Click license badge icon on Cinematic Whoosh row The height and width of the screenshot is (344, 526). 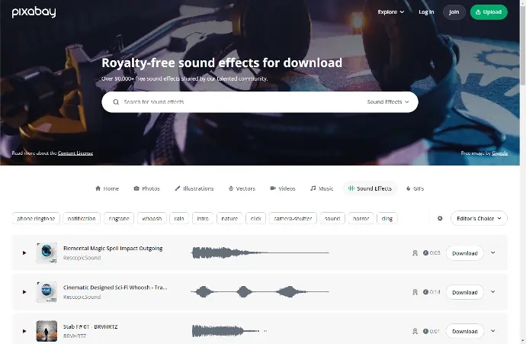click(415, 292)
